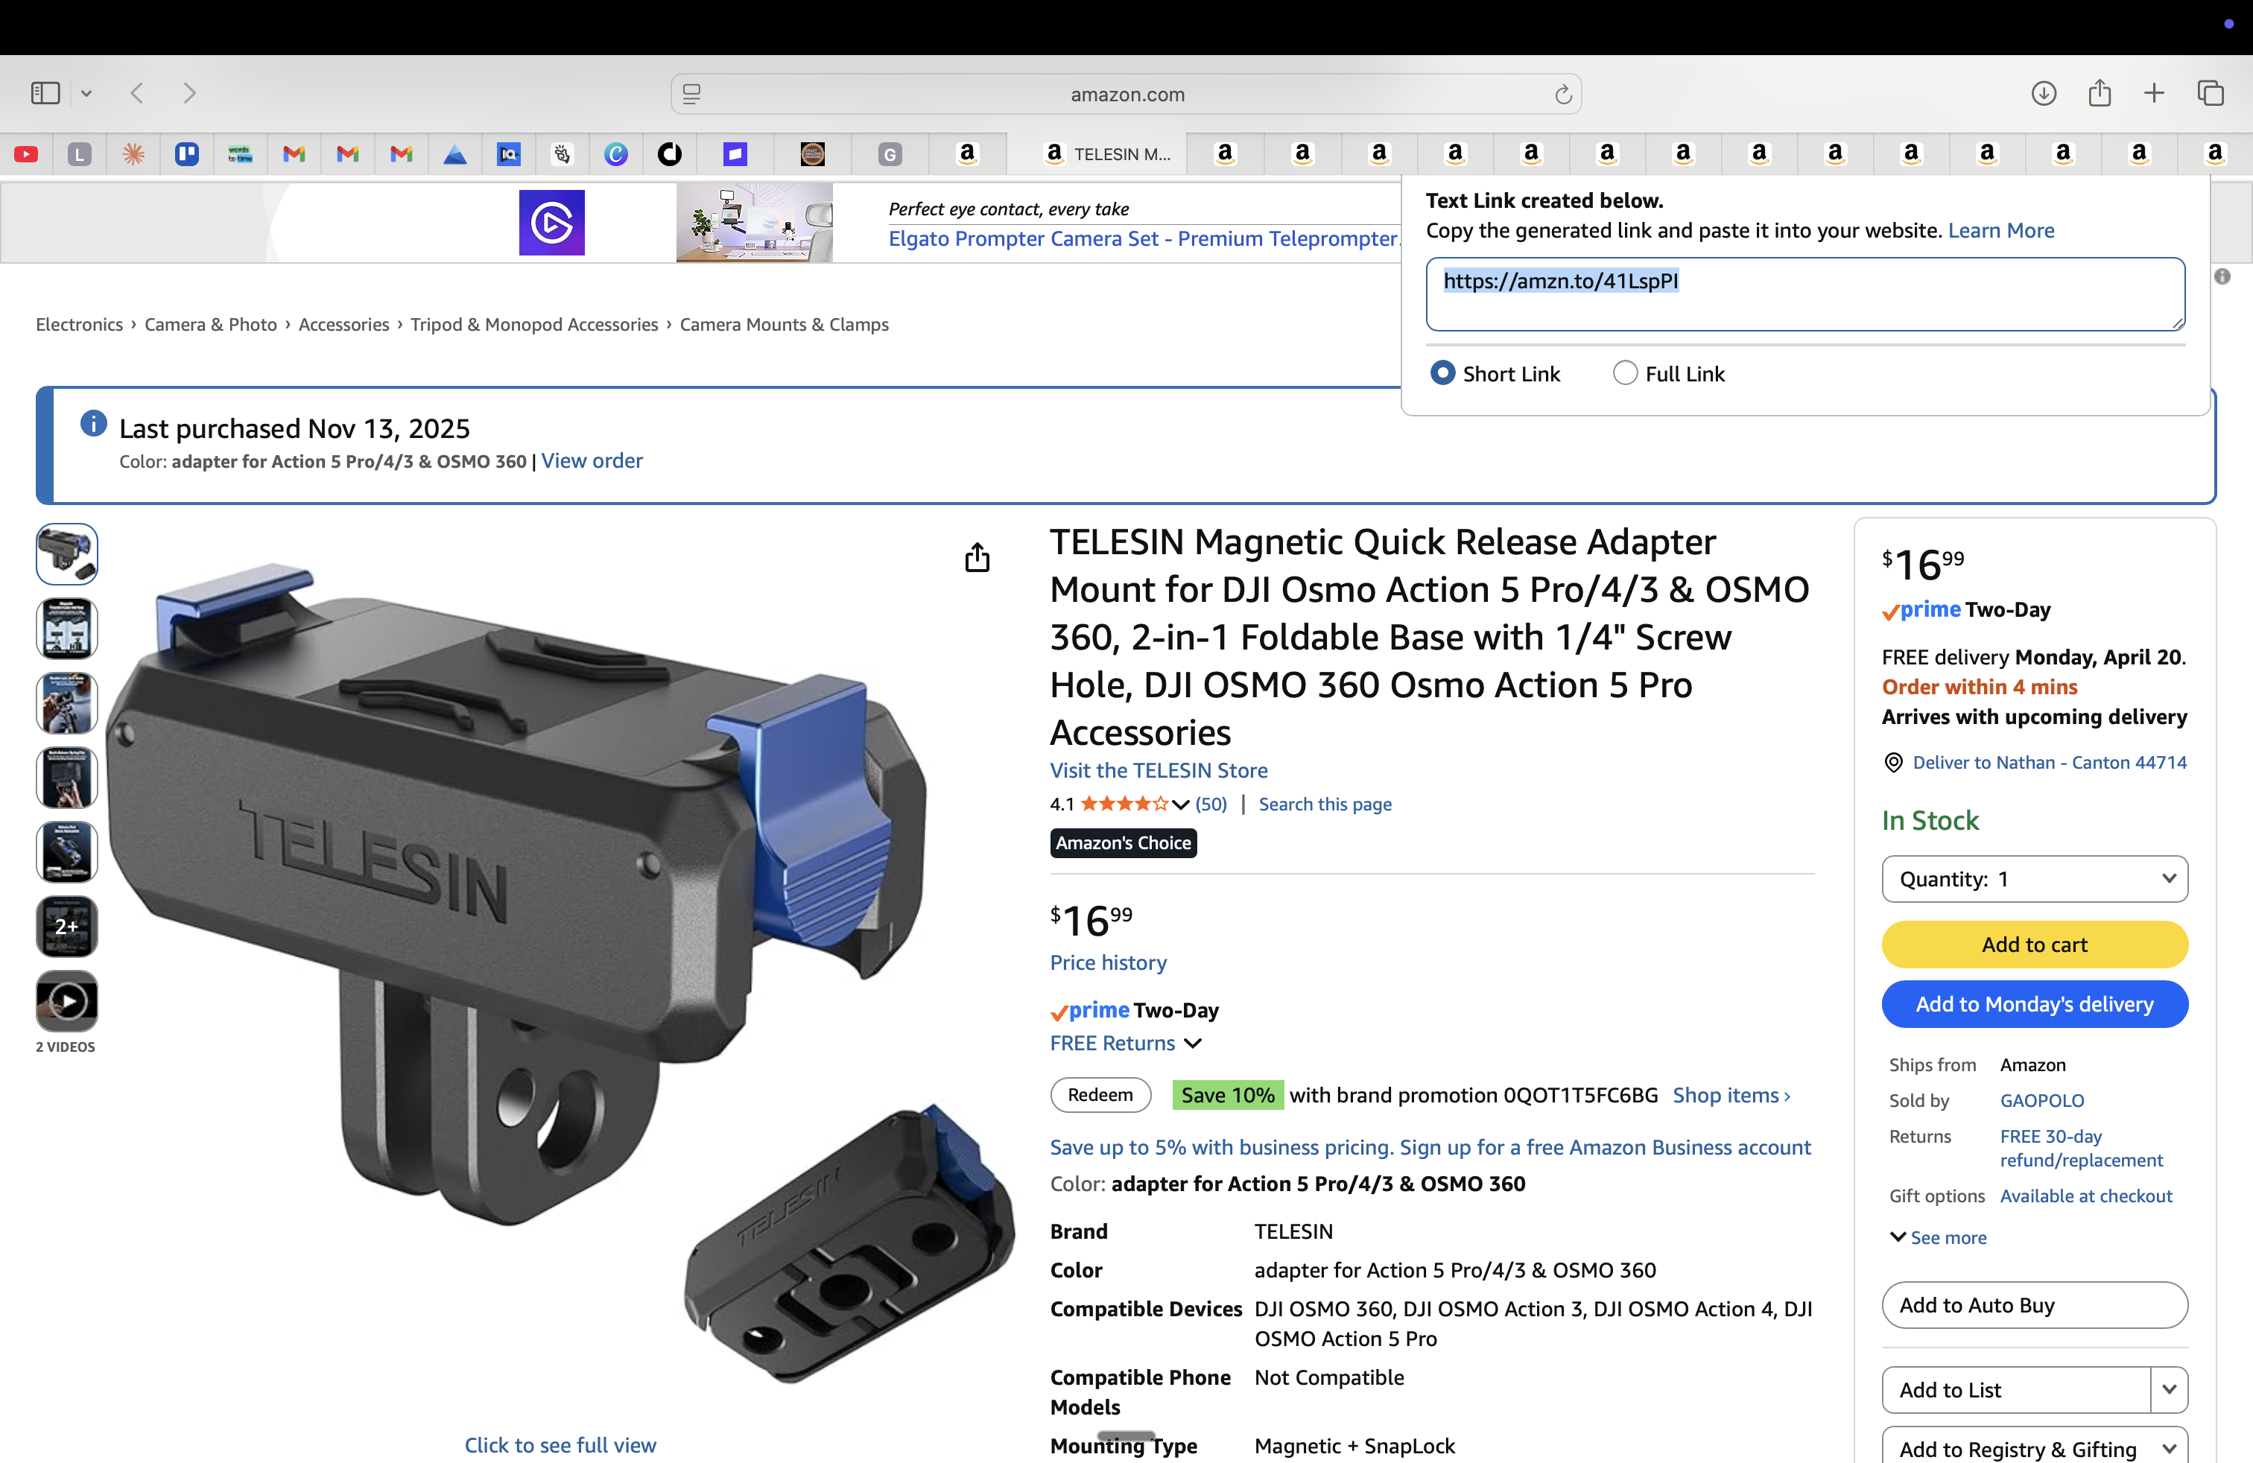Image resolution: width=2253 pixels, height=1463 pixels.
Task: Go forward to next page
Action: click(189, 92)
